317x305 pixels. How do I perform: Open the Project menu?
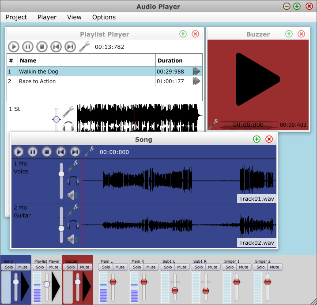16,17
